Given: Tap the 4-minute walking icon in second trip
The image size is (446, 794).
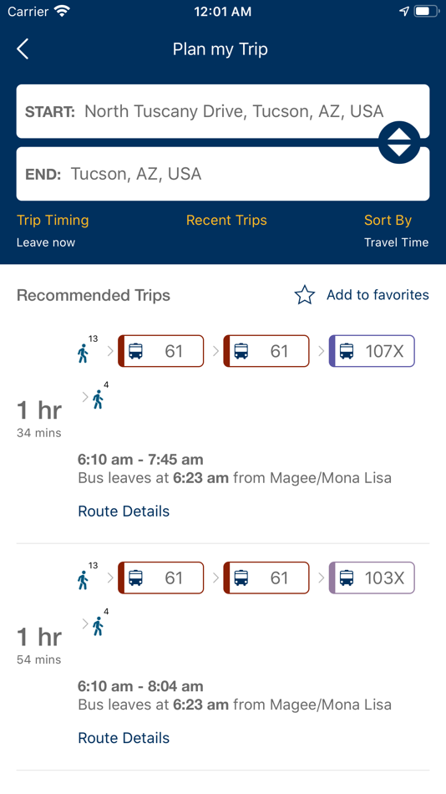Looking at the screenshot, I should [x=99, y=625].
